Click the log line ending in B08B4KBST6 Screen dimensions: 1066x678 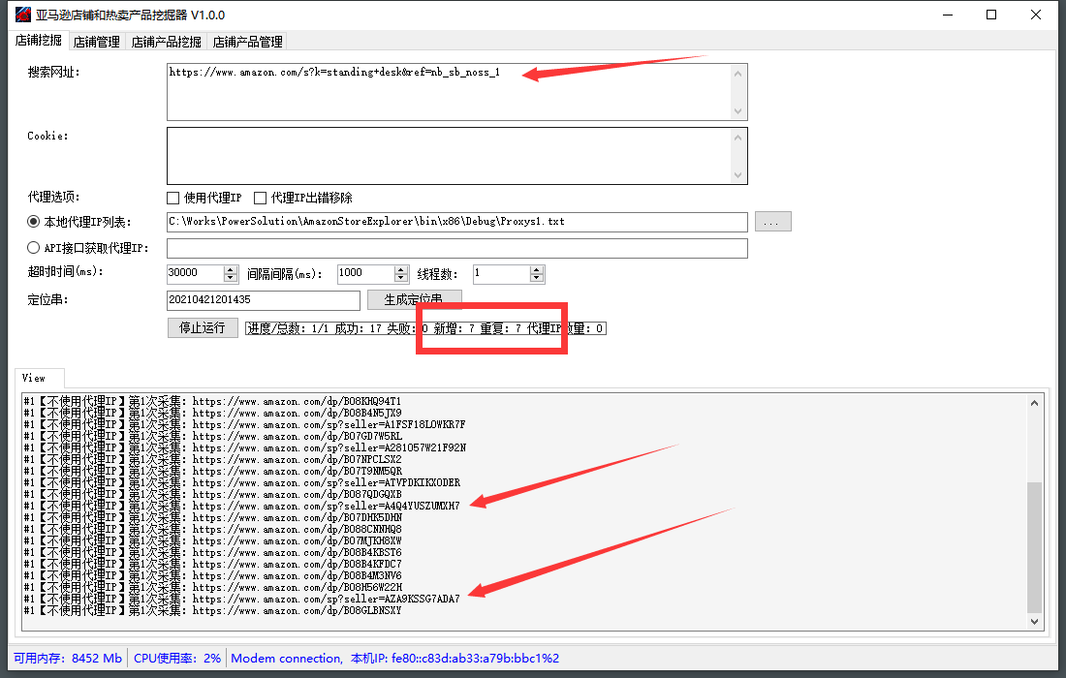click(x=212, y=552)
